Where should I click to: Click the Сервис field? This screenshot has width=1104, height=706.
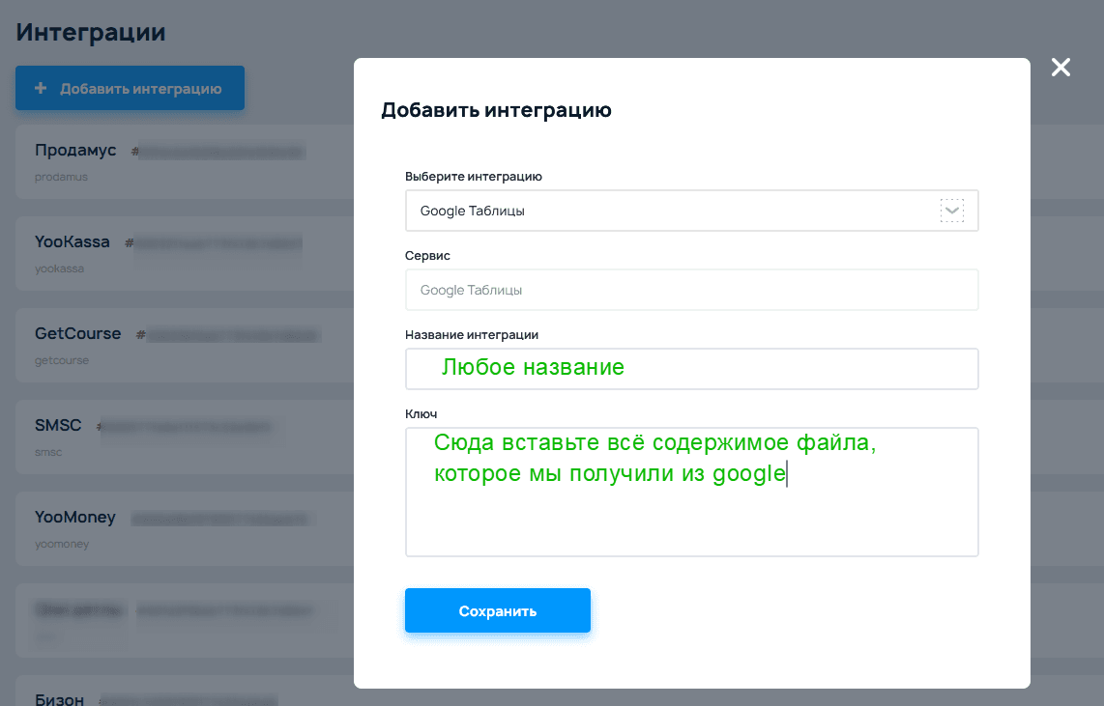(691, 290)
